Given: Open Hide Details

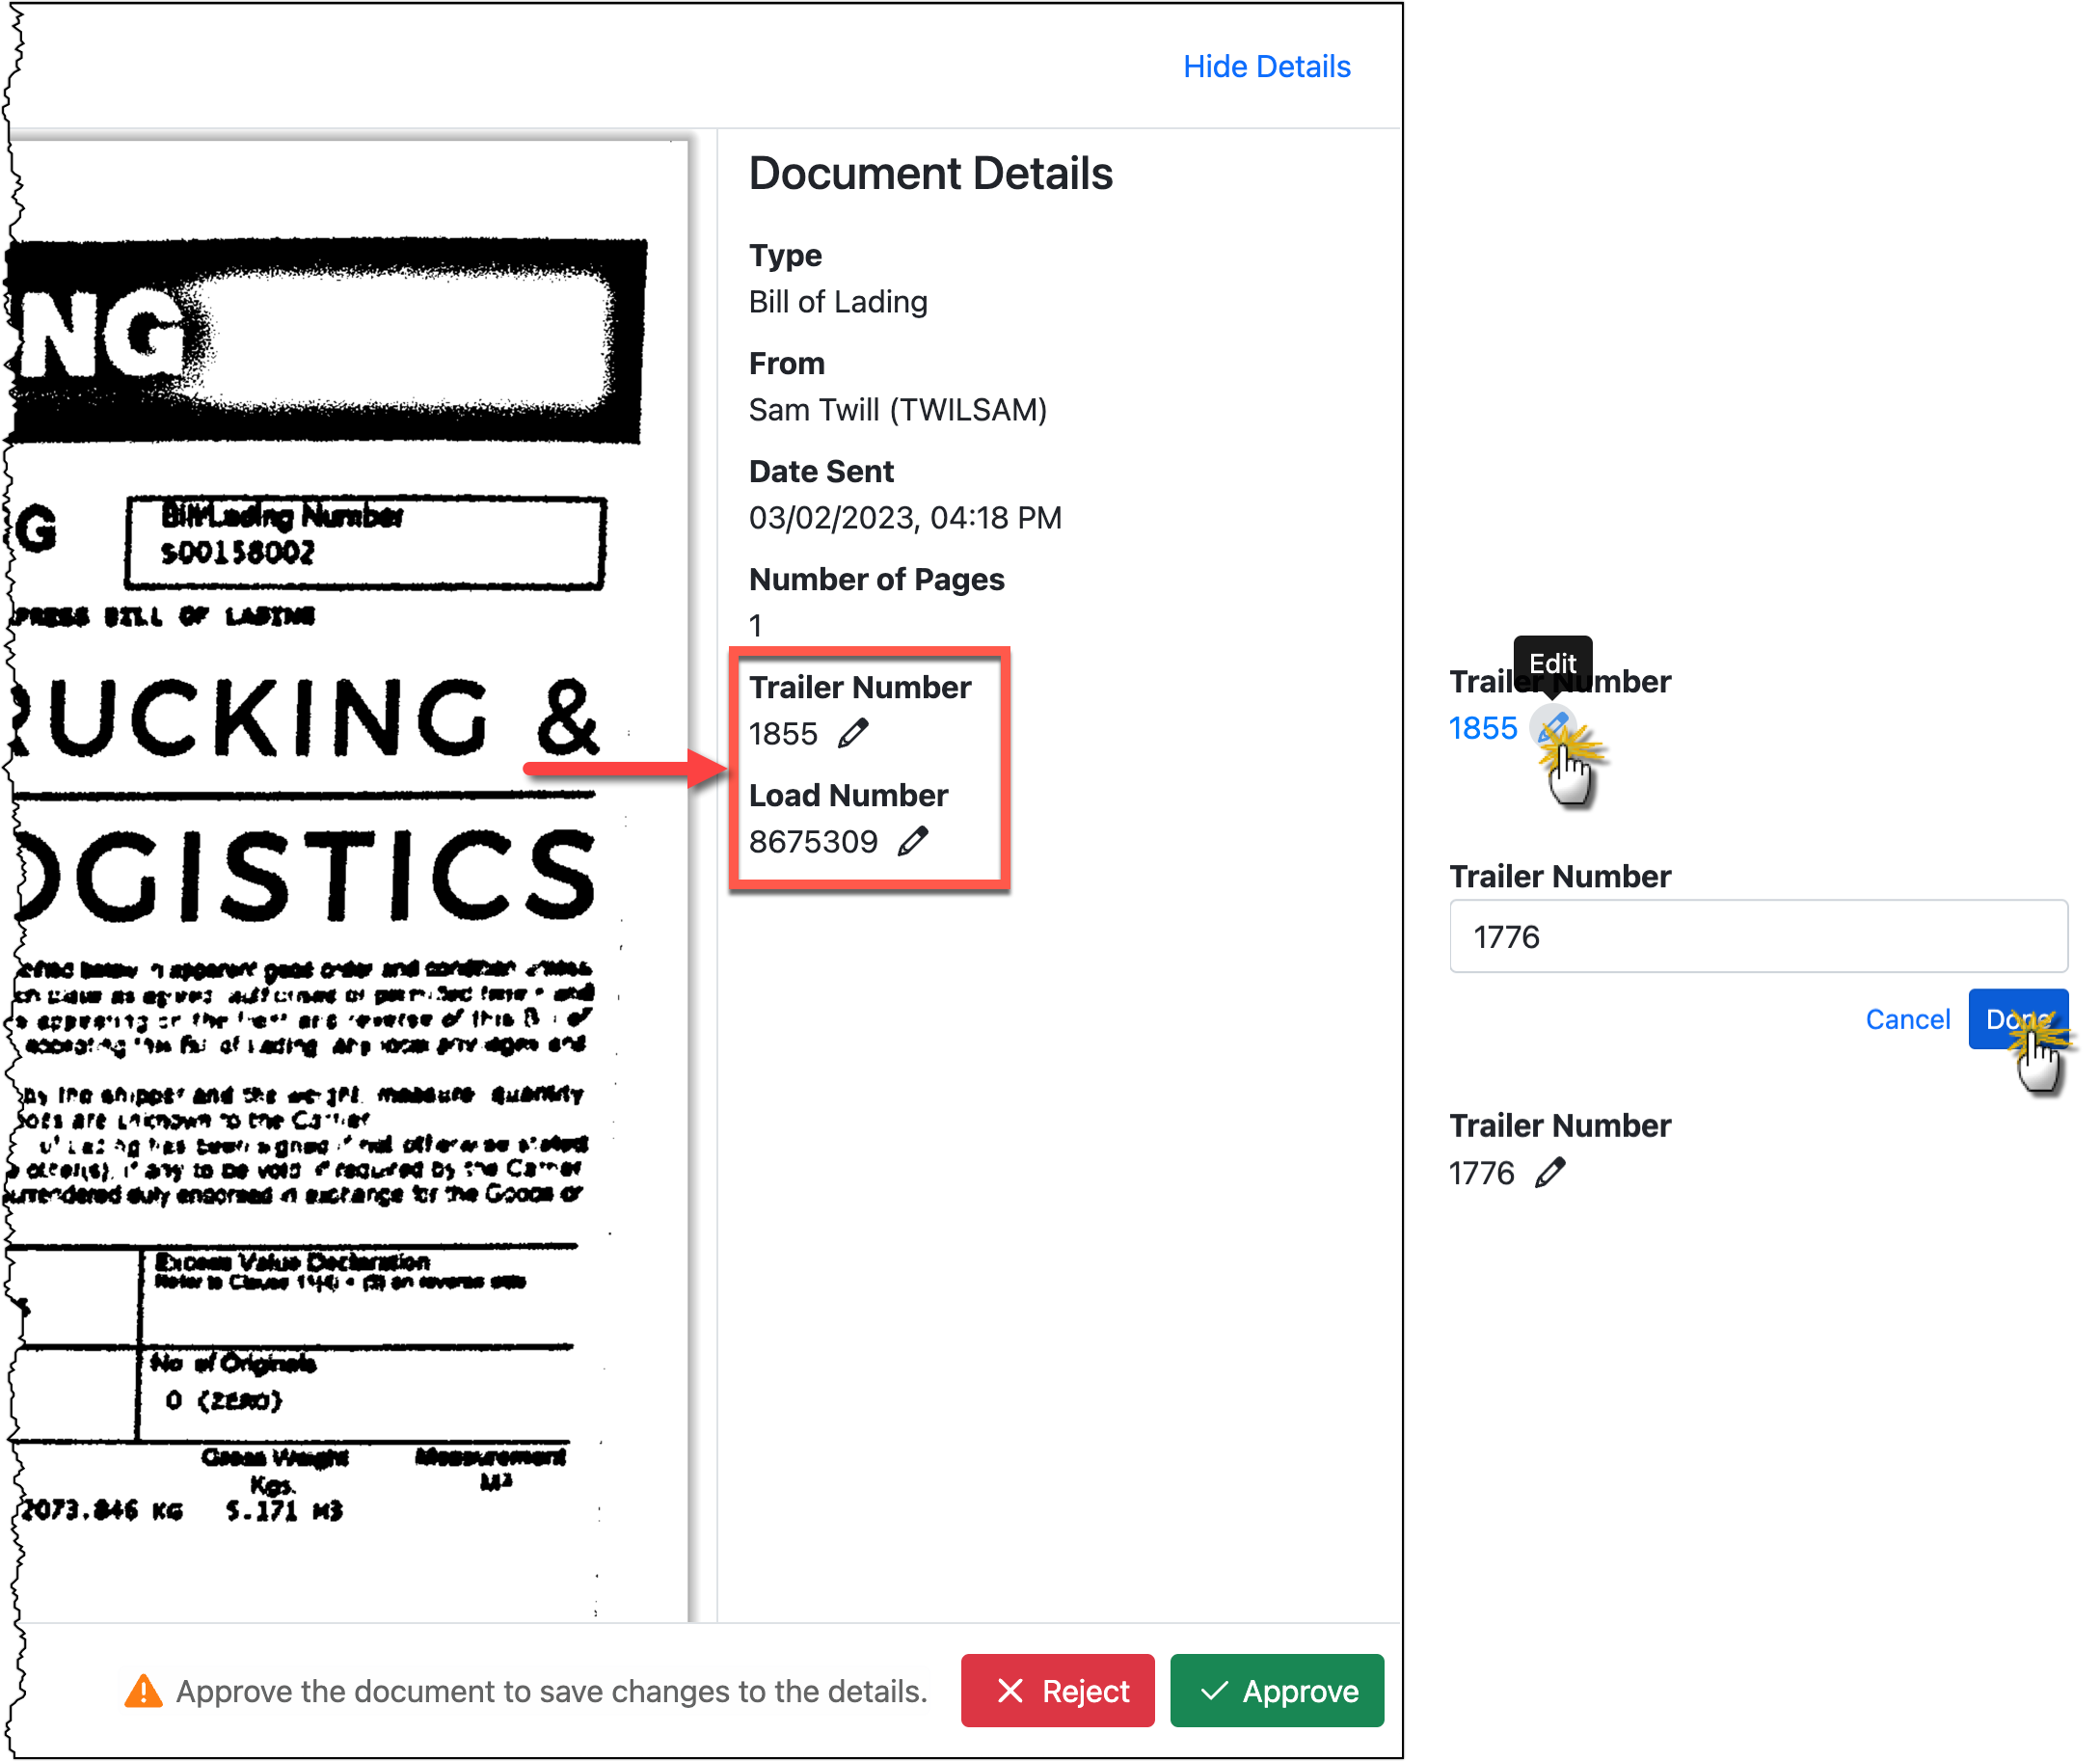Looking at the screenshot, I should [1266, 66].
